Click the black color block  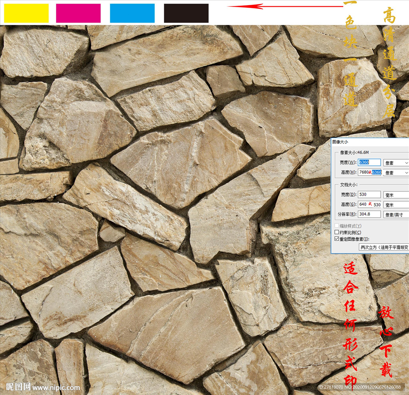pyautogui.click(x=186, y=13)
